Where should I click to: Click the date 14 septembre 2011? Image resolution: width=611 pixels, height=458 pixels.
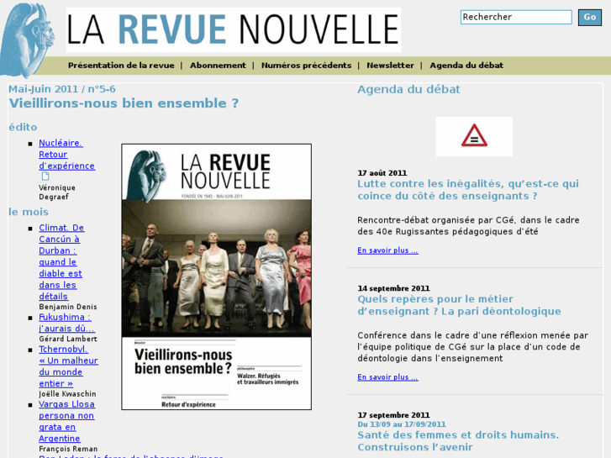coord(393,288)
